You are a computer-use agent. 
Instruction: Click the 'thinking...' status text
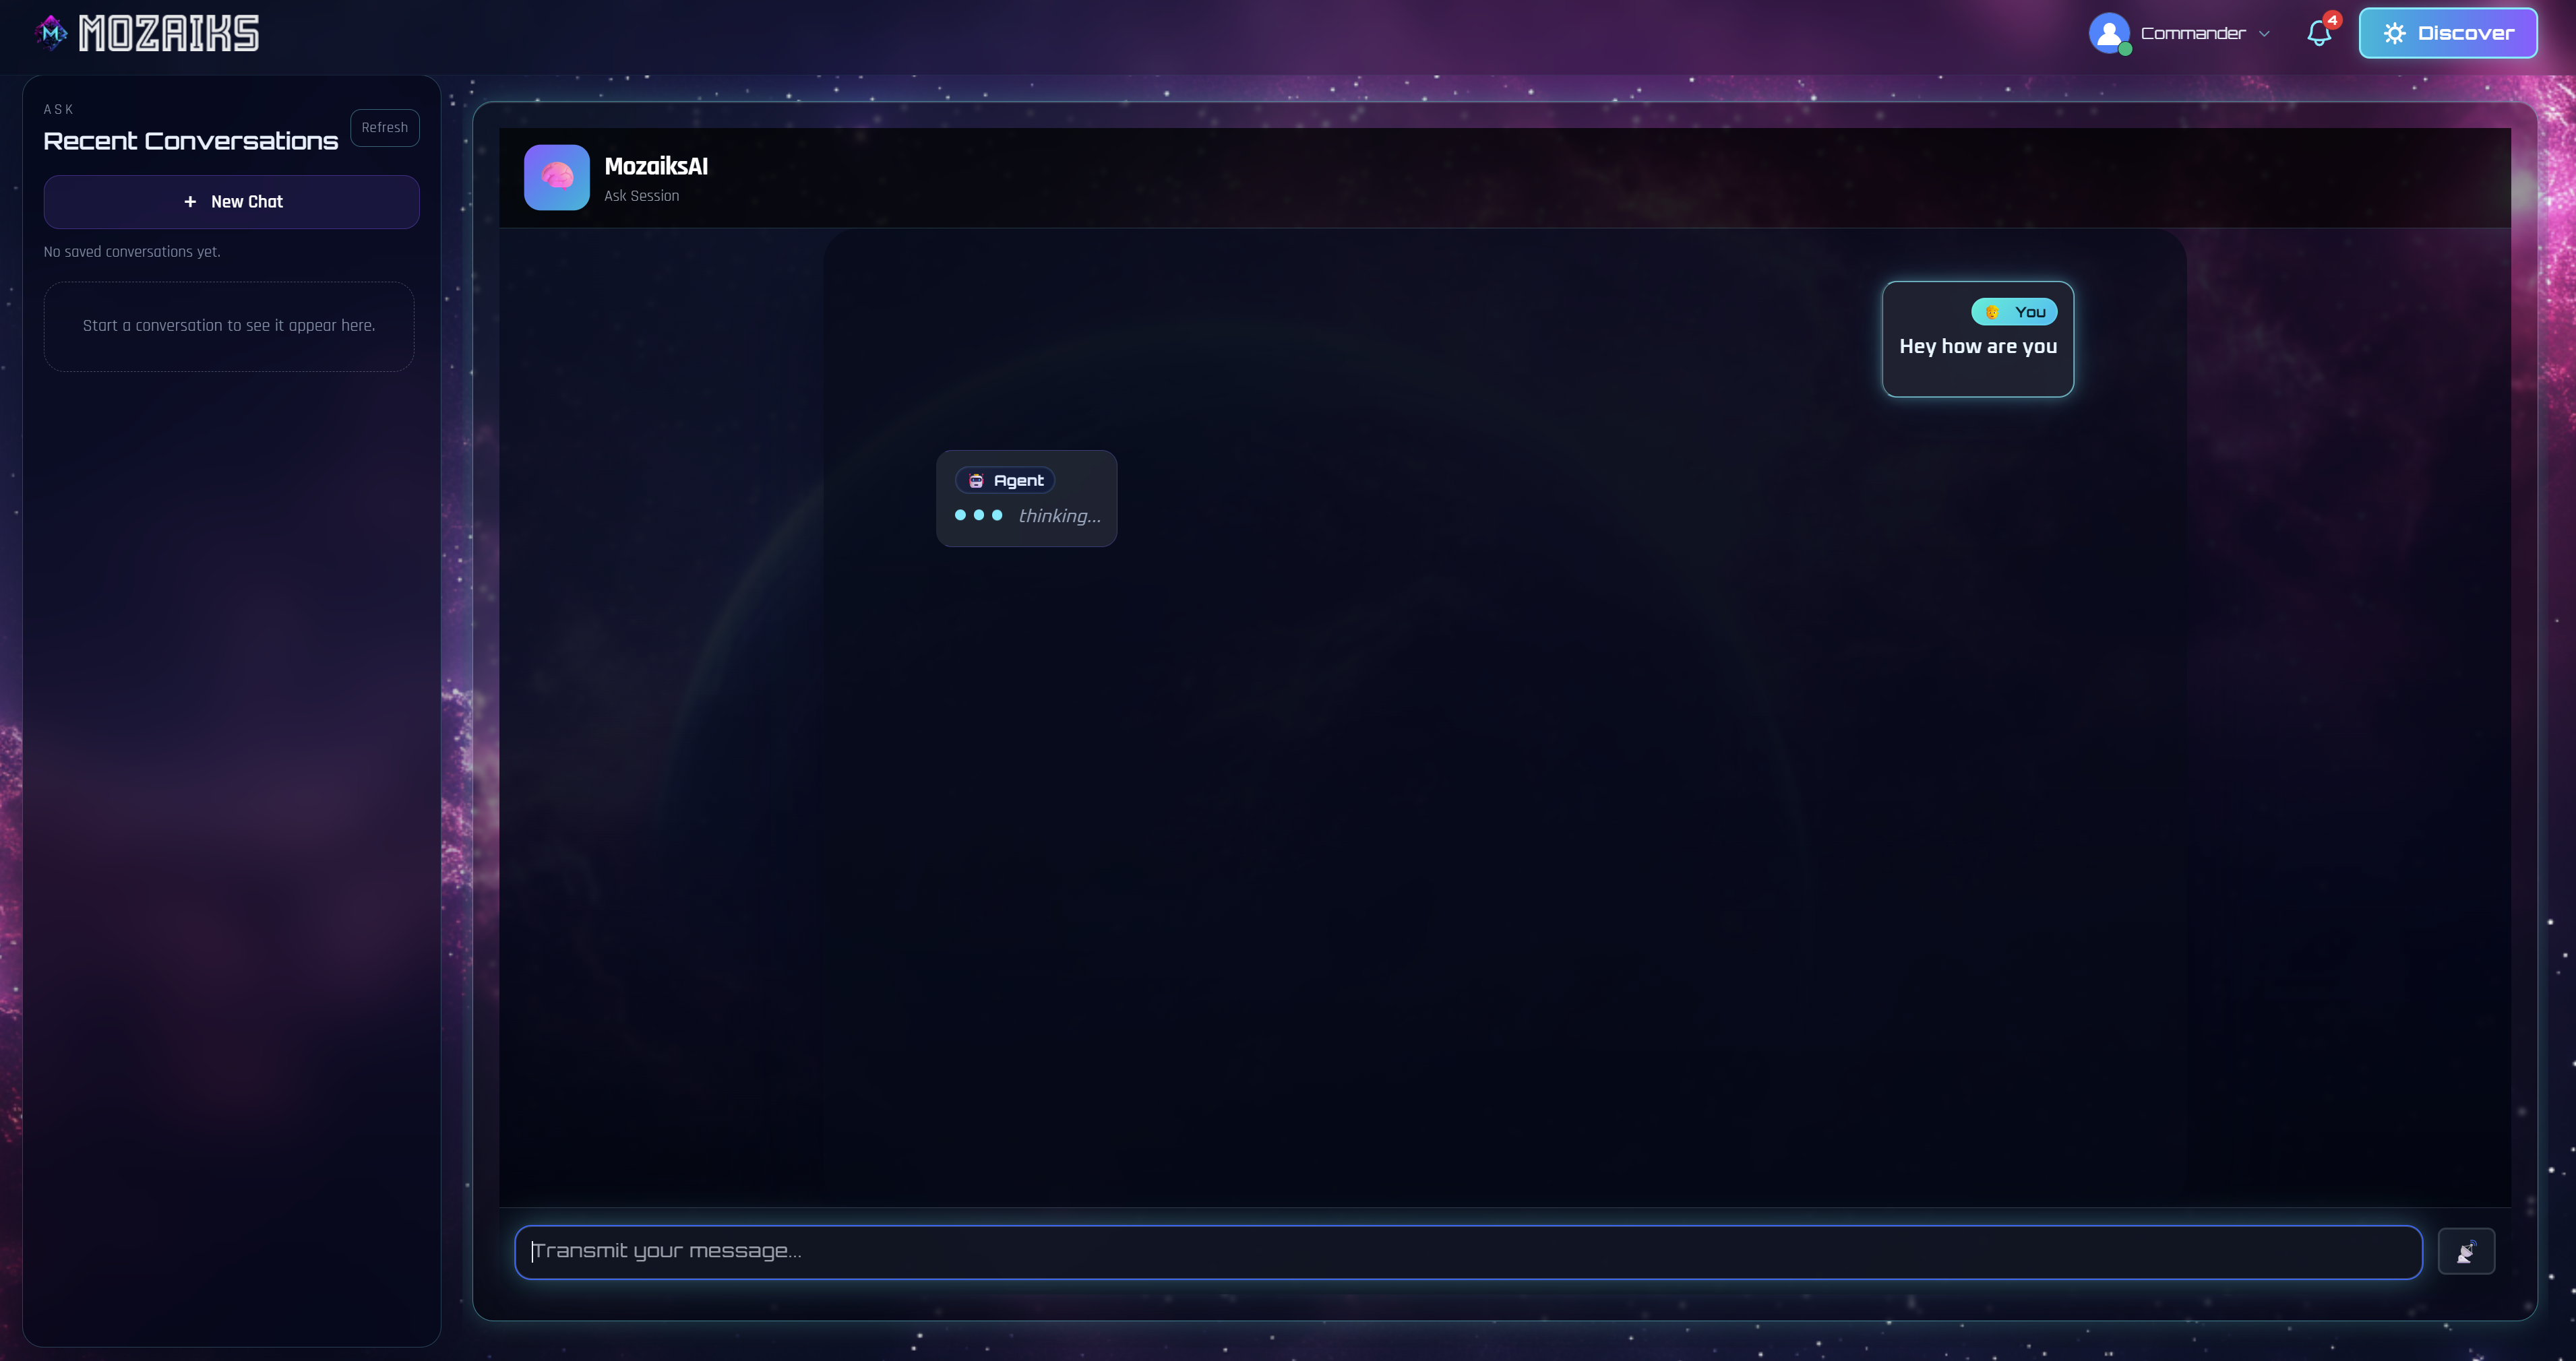click(x=1059, y=516)
